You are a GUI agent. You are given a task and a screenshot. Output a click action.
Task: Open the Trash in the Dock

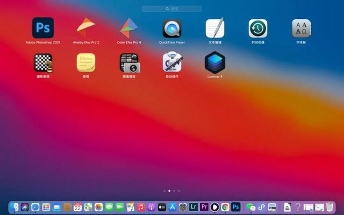pos(329,207)
